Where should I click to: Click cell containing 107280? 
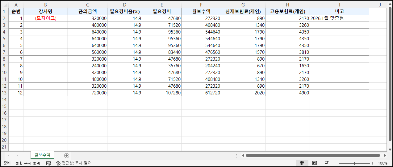[161, 93]
